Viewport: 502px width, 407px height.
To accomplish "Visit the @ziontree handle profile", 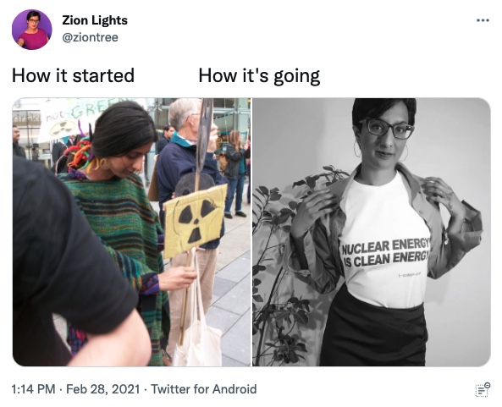I will tap(90, 37).
